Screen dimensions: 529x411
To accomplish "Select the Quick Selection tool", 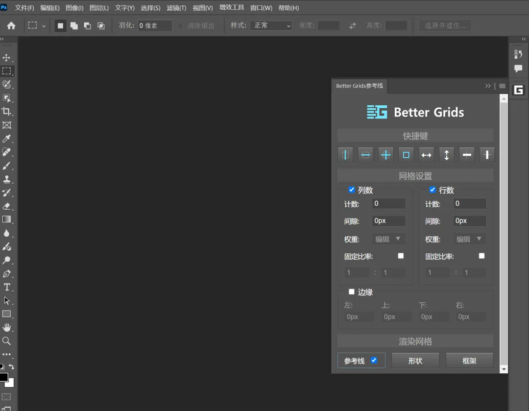I will pos(6,84).
